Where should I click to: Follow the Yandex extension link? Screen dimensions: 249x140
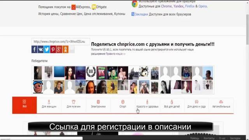coord(178,6)
